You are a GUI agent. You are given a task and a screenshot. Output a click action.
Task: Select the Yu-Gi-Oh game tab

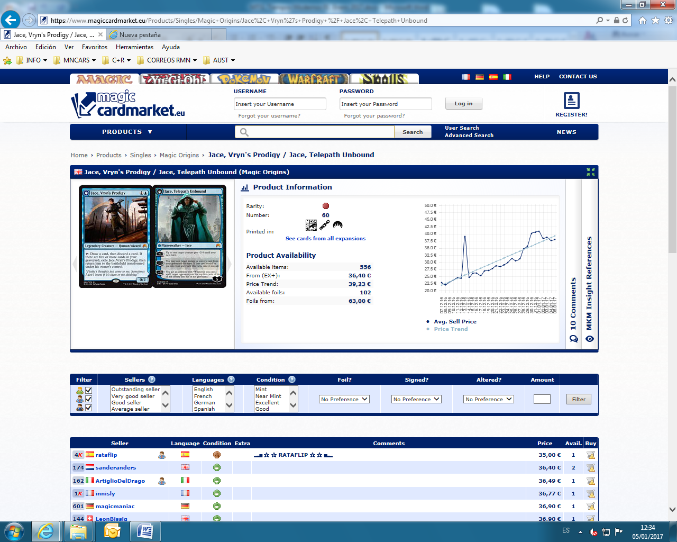pyautogui.click(x=175, y=79)
